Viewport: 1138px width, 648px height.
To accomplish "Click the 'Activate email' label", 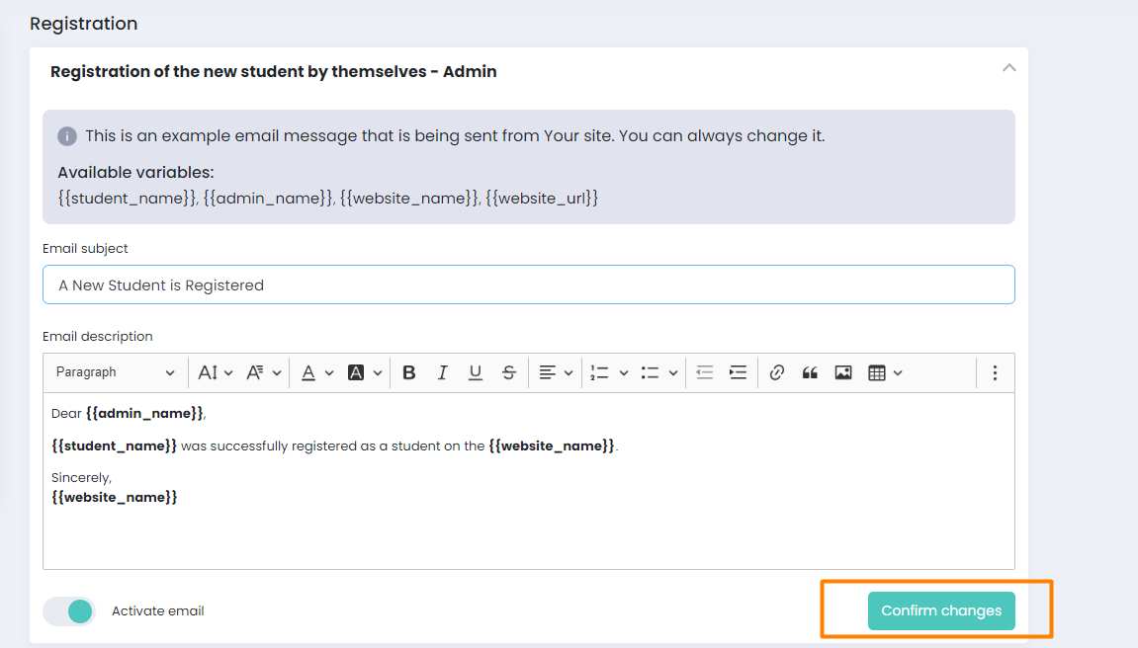I will [x=157, y=611].
